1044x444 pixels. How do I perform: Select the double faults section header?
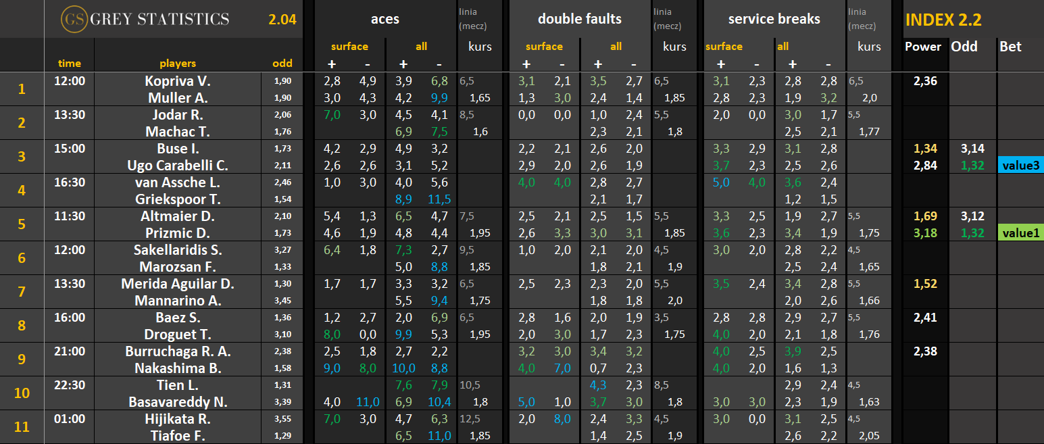[x=579, y=19]
